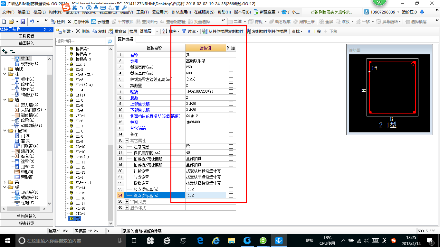
Task: Collapse the 其它属性 group in the property table
Action: point(127,141)
